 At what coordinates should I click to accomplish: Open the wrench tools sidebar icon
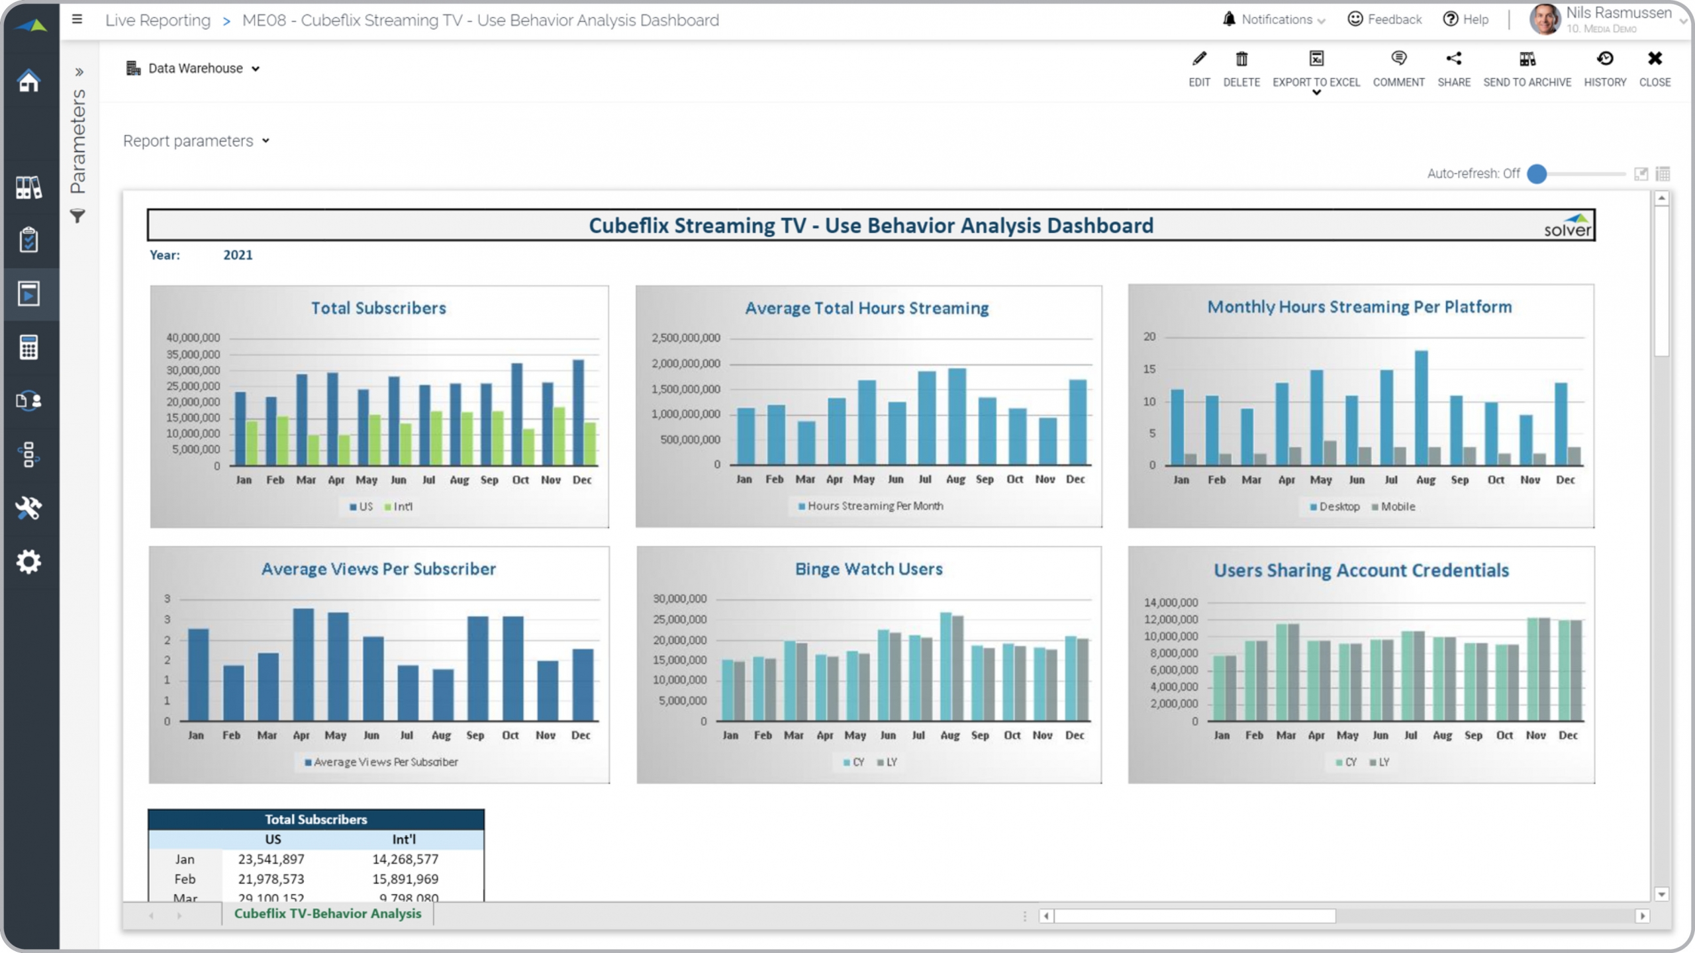click(x=28, y=508)
